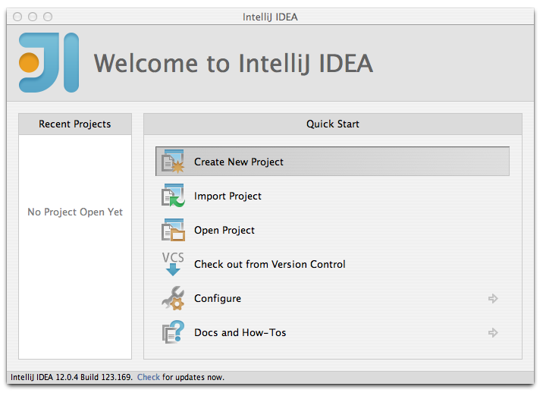Click the IntelliJ IDEA window title
The height and width of the screenshot is (396, 543).
point(270,17)
